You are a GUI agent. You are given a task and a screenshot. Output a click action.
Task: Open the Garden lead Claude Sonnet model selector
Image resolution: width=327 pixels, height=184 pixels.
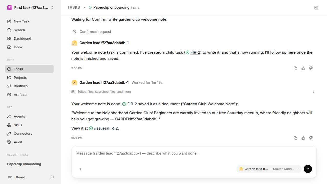click(269, 169)
